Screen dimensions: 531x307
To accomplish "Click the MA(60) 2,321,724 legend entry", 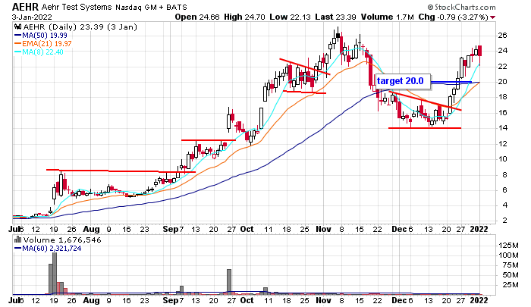I will tap(48, 249).
